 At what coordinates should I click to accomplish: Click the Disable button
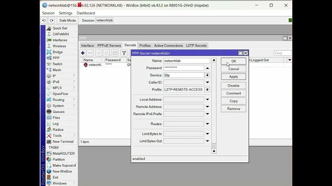[x=233, y=86]
